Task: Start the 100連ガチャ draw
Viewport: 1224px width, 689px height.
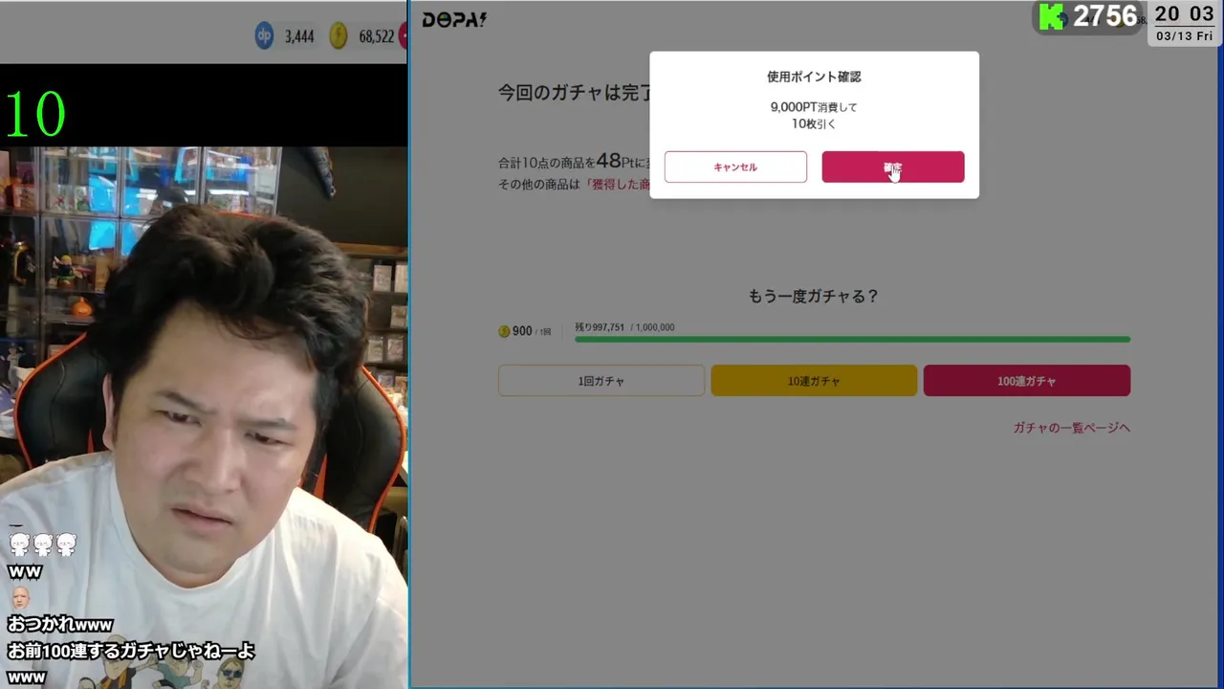Action: click(1027, 381)
